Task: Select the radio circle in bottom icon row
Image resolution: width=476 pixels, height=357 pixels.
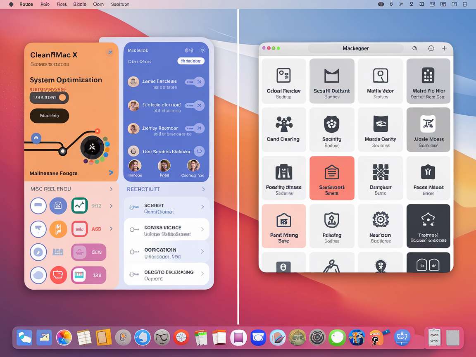Action: click(38, 275)
